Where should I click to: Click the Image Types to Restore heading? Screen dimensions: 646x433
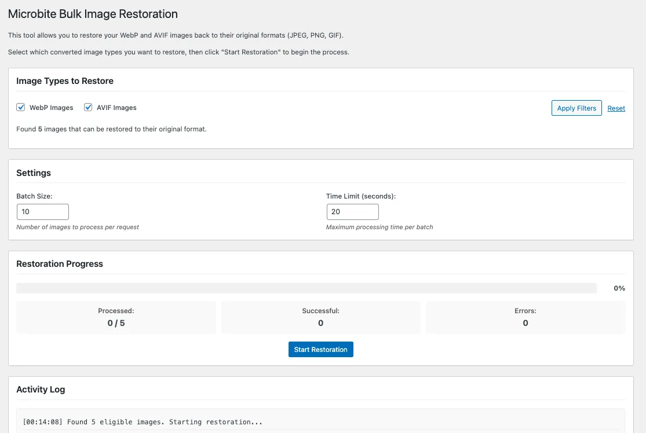pyautogui.click(x=65, y=80)
